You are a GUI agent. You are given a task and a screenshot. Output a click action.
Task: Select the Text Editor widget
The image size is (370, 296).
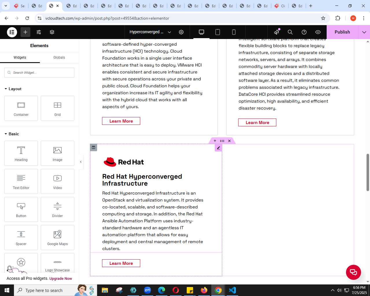21,181
